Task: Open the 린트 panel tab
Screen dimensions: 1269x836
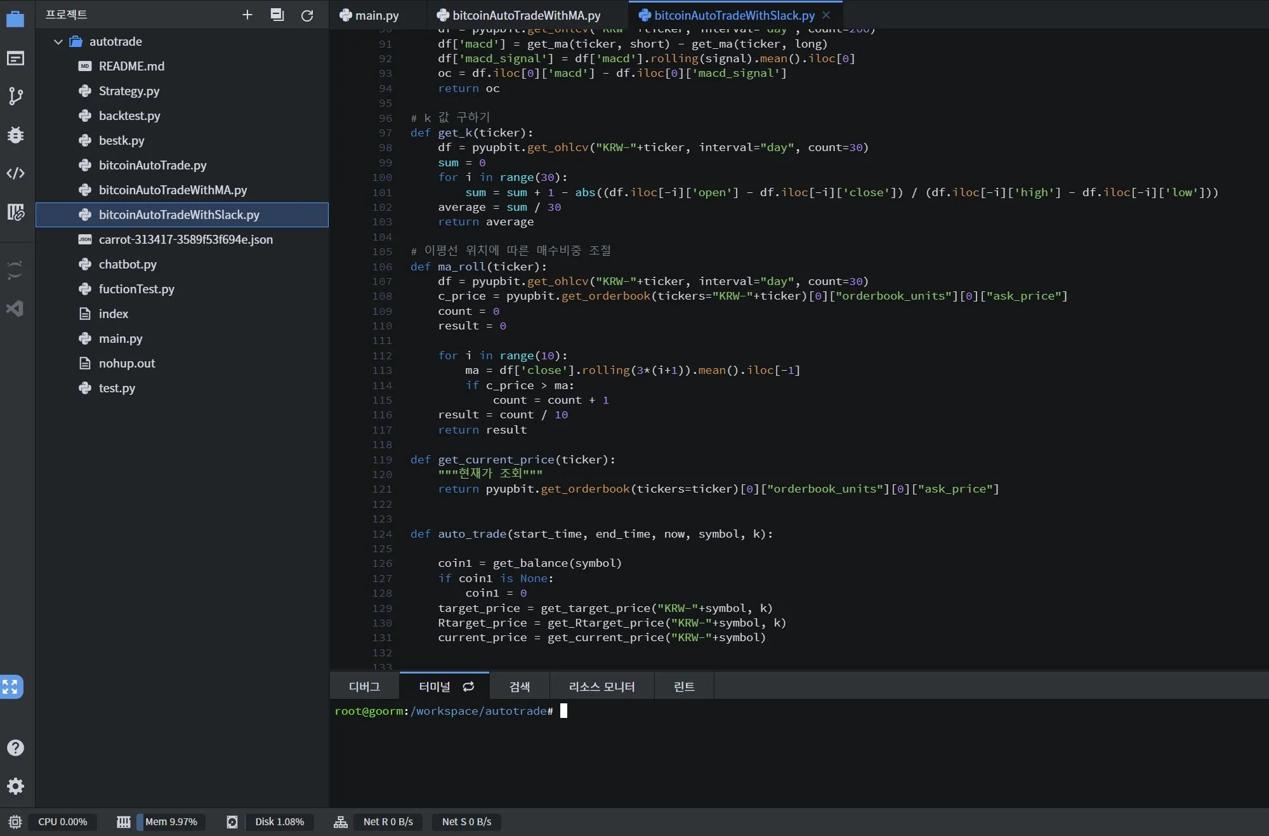Action: tap(684, 686)
